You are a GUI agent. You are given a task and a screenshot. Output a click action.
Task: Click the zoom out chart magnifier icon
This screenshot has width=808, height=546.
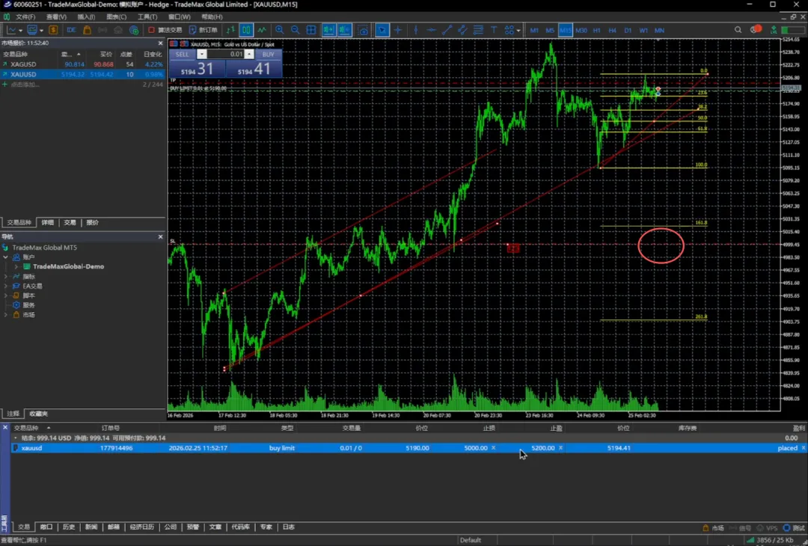295,30
